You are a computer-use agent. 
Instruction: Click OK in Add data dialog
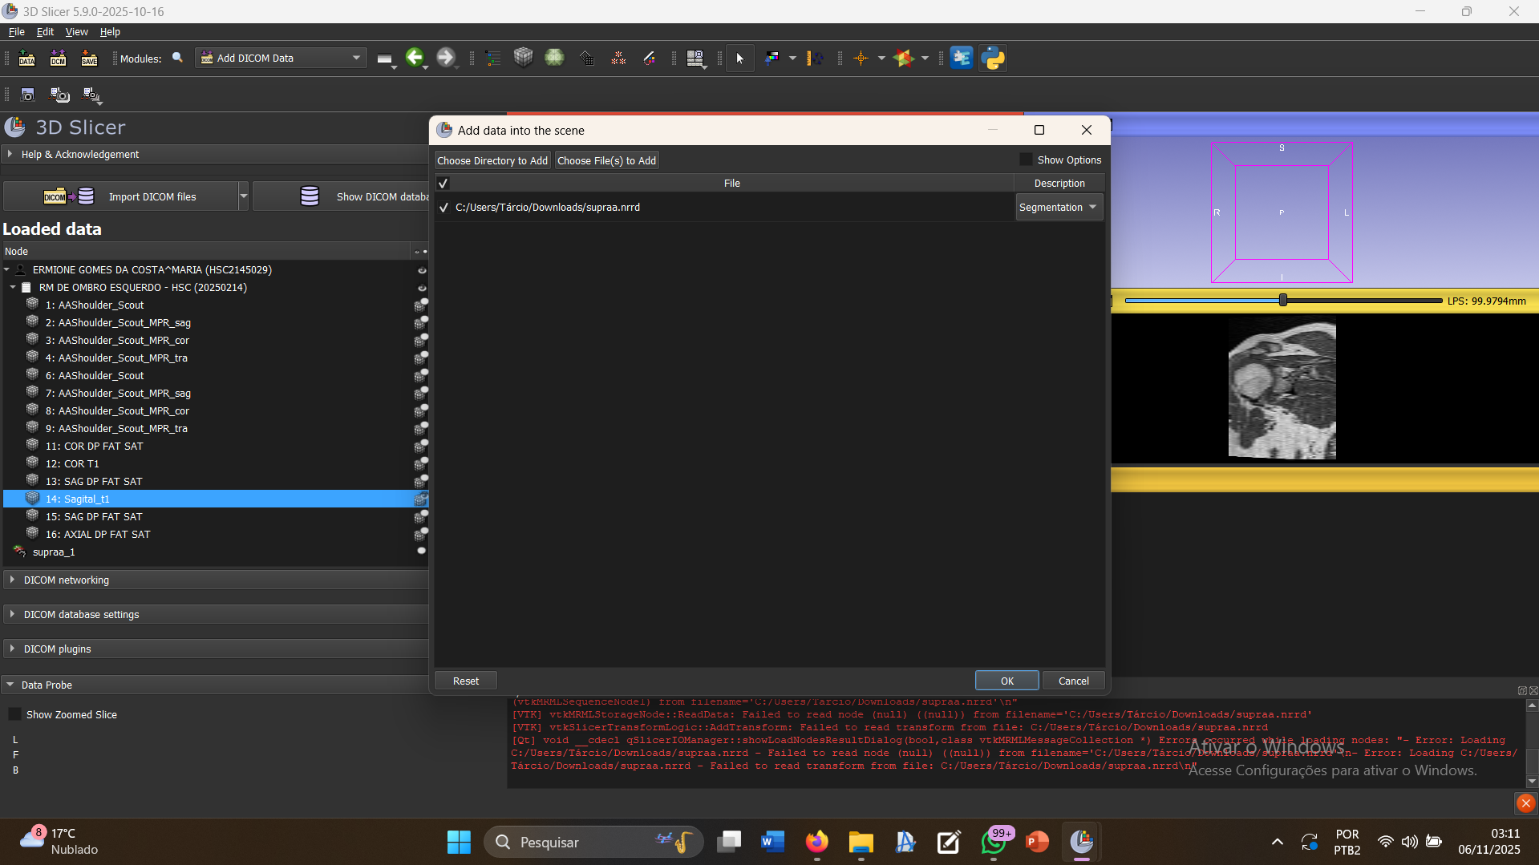[x=1007, y=681]
